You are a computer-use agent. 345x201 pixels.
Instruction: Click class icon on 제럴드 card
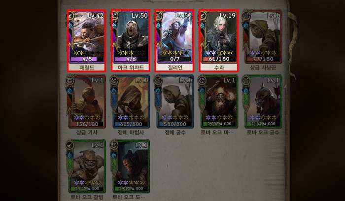click(71, 15)
